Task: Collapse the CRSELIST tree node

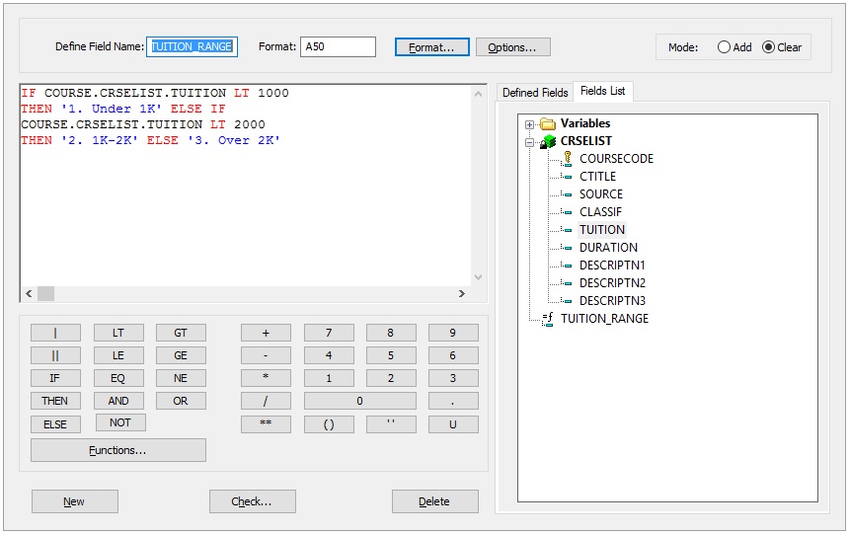Action: tap(530, 142)
